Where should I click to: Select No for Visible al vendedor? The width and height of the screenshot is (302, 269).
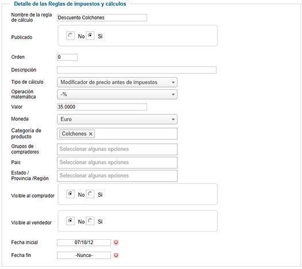tap(70, 221)
